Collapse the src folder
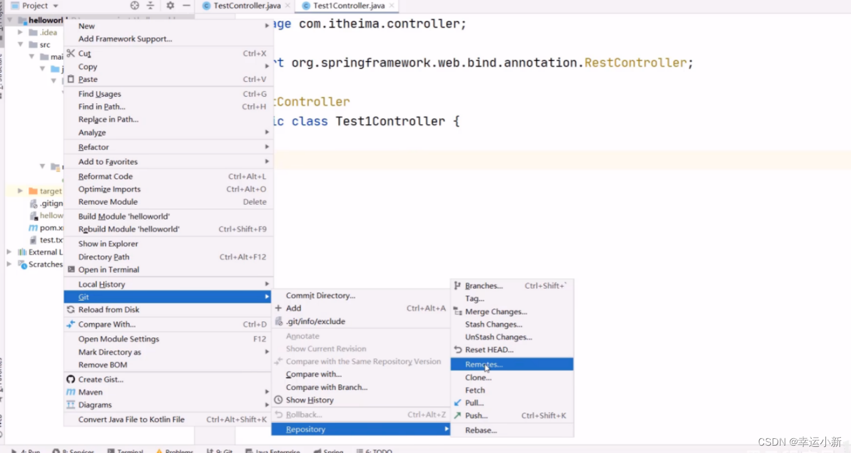851x453 pixels. tap(20, 45)
